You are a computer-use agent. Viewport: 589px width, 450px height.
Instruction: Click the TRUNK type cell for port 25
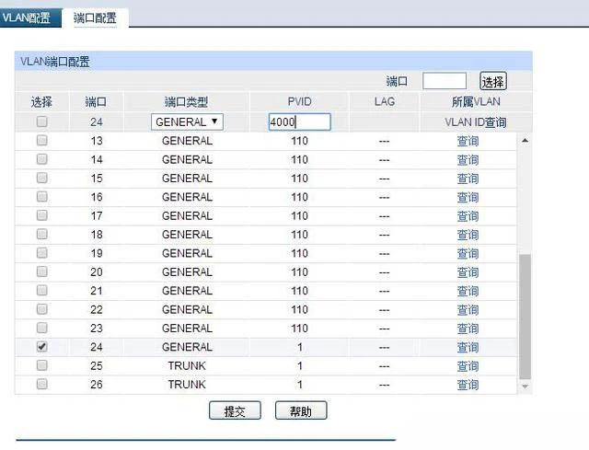[x=187, y=365]
